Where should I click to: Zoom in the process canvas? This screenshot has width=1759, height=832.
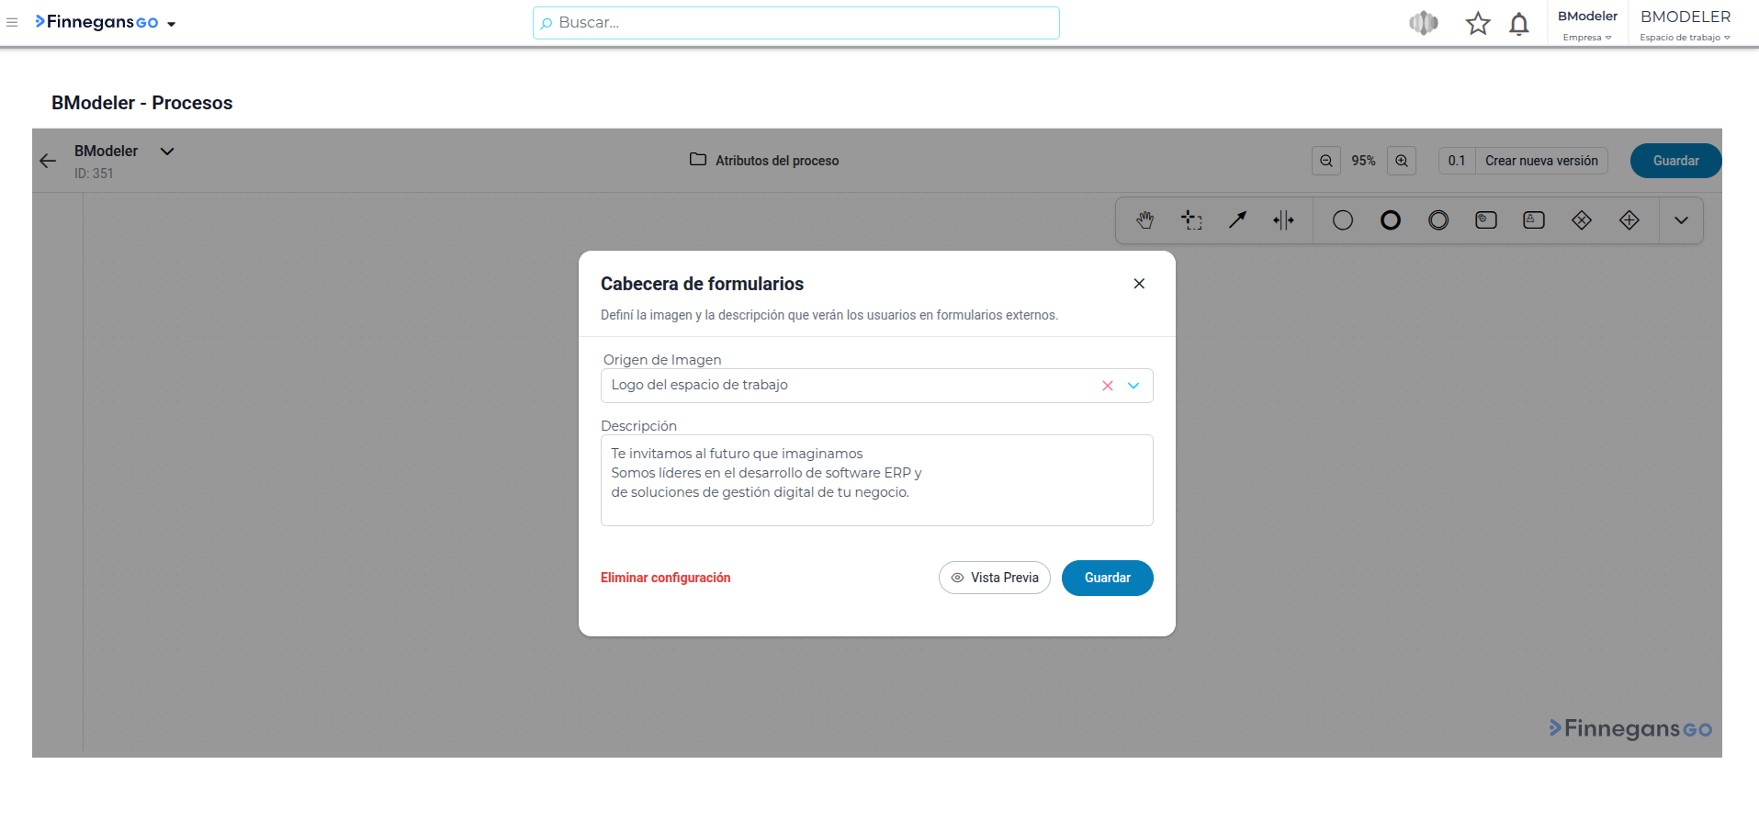pos(1402,161)
